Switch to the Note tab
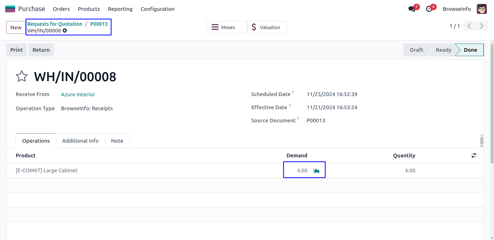 (117, 141)
